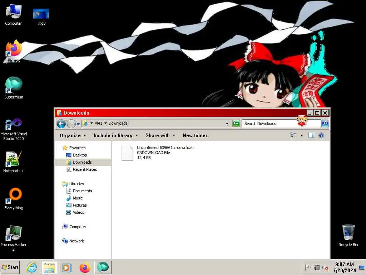Toggle the preview pane button
The width and height of the screenshot is (366, 275).
click(x=311, y=135)
